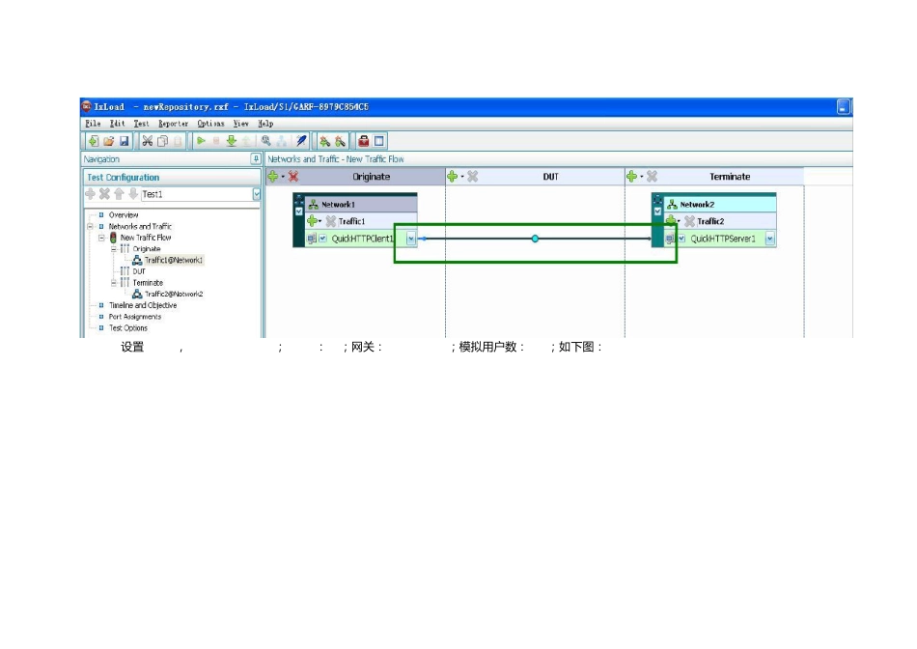Start the test with the green play icon
Screen dimensions: 917x649
point(201,141)
